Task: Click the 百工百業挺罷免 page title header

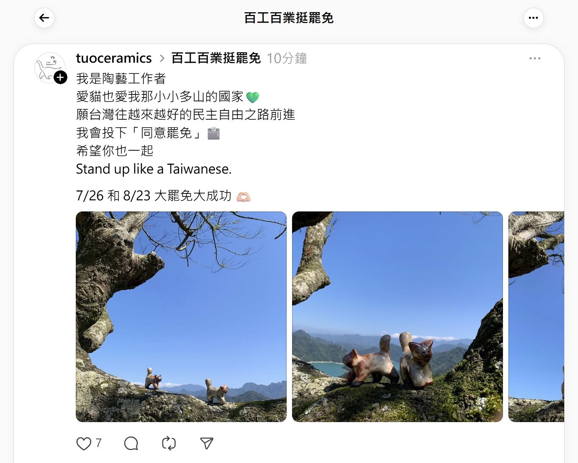Action: (x=289, y=18)
